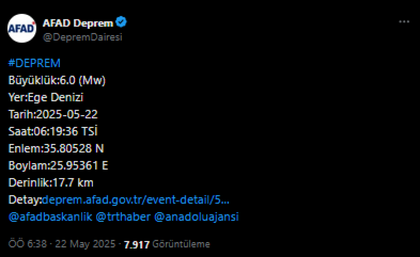Click the Enlem:35.80528 N line

tap(56, 149)
